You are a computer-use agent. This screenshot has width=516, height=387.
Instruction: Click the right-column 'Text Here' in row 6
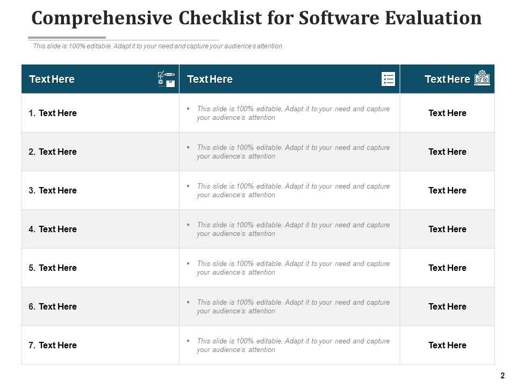tap(447, 307)
